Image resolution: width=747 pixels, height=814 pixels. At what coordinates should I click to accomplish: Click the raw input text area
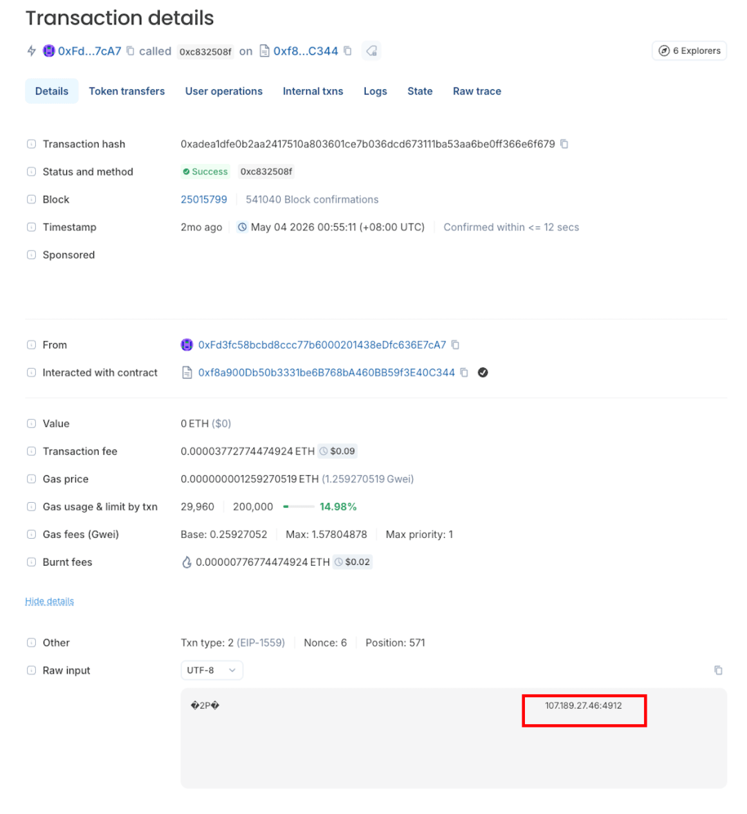[x=454, y=738]
